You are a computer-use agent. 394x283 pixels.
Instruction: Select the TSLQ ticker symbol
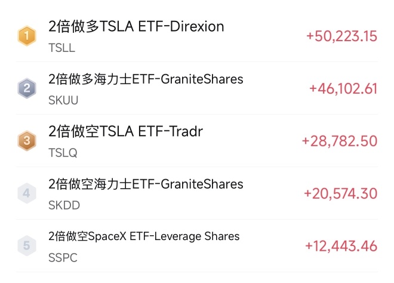tap(63, 153)
